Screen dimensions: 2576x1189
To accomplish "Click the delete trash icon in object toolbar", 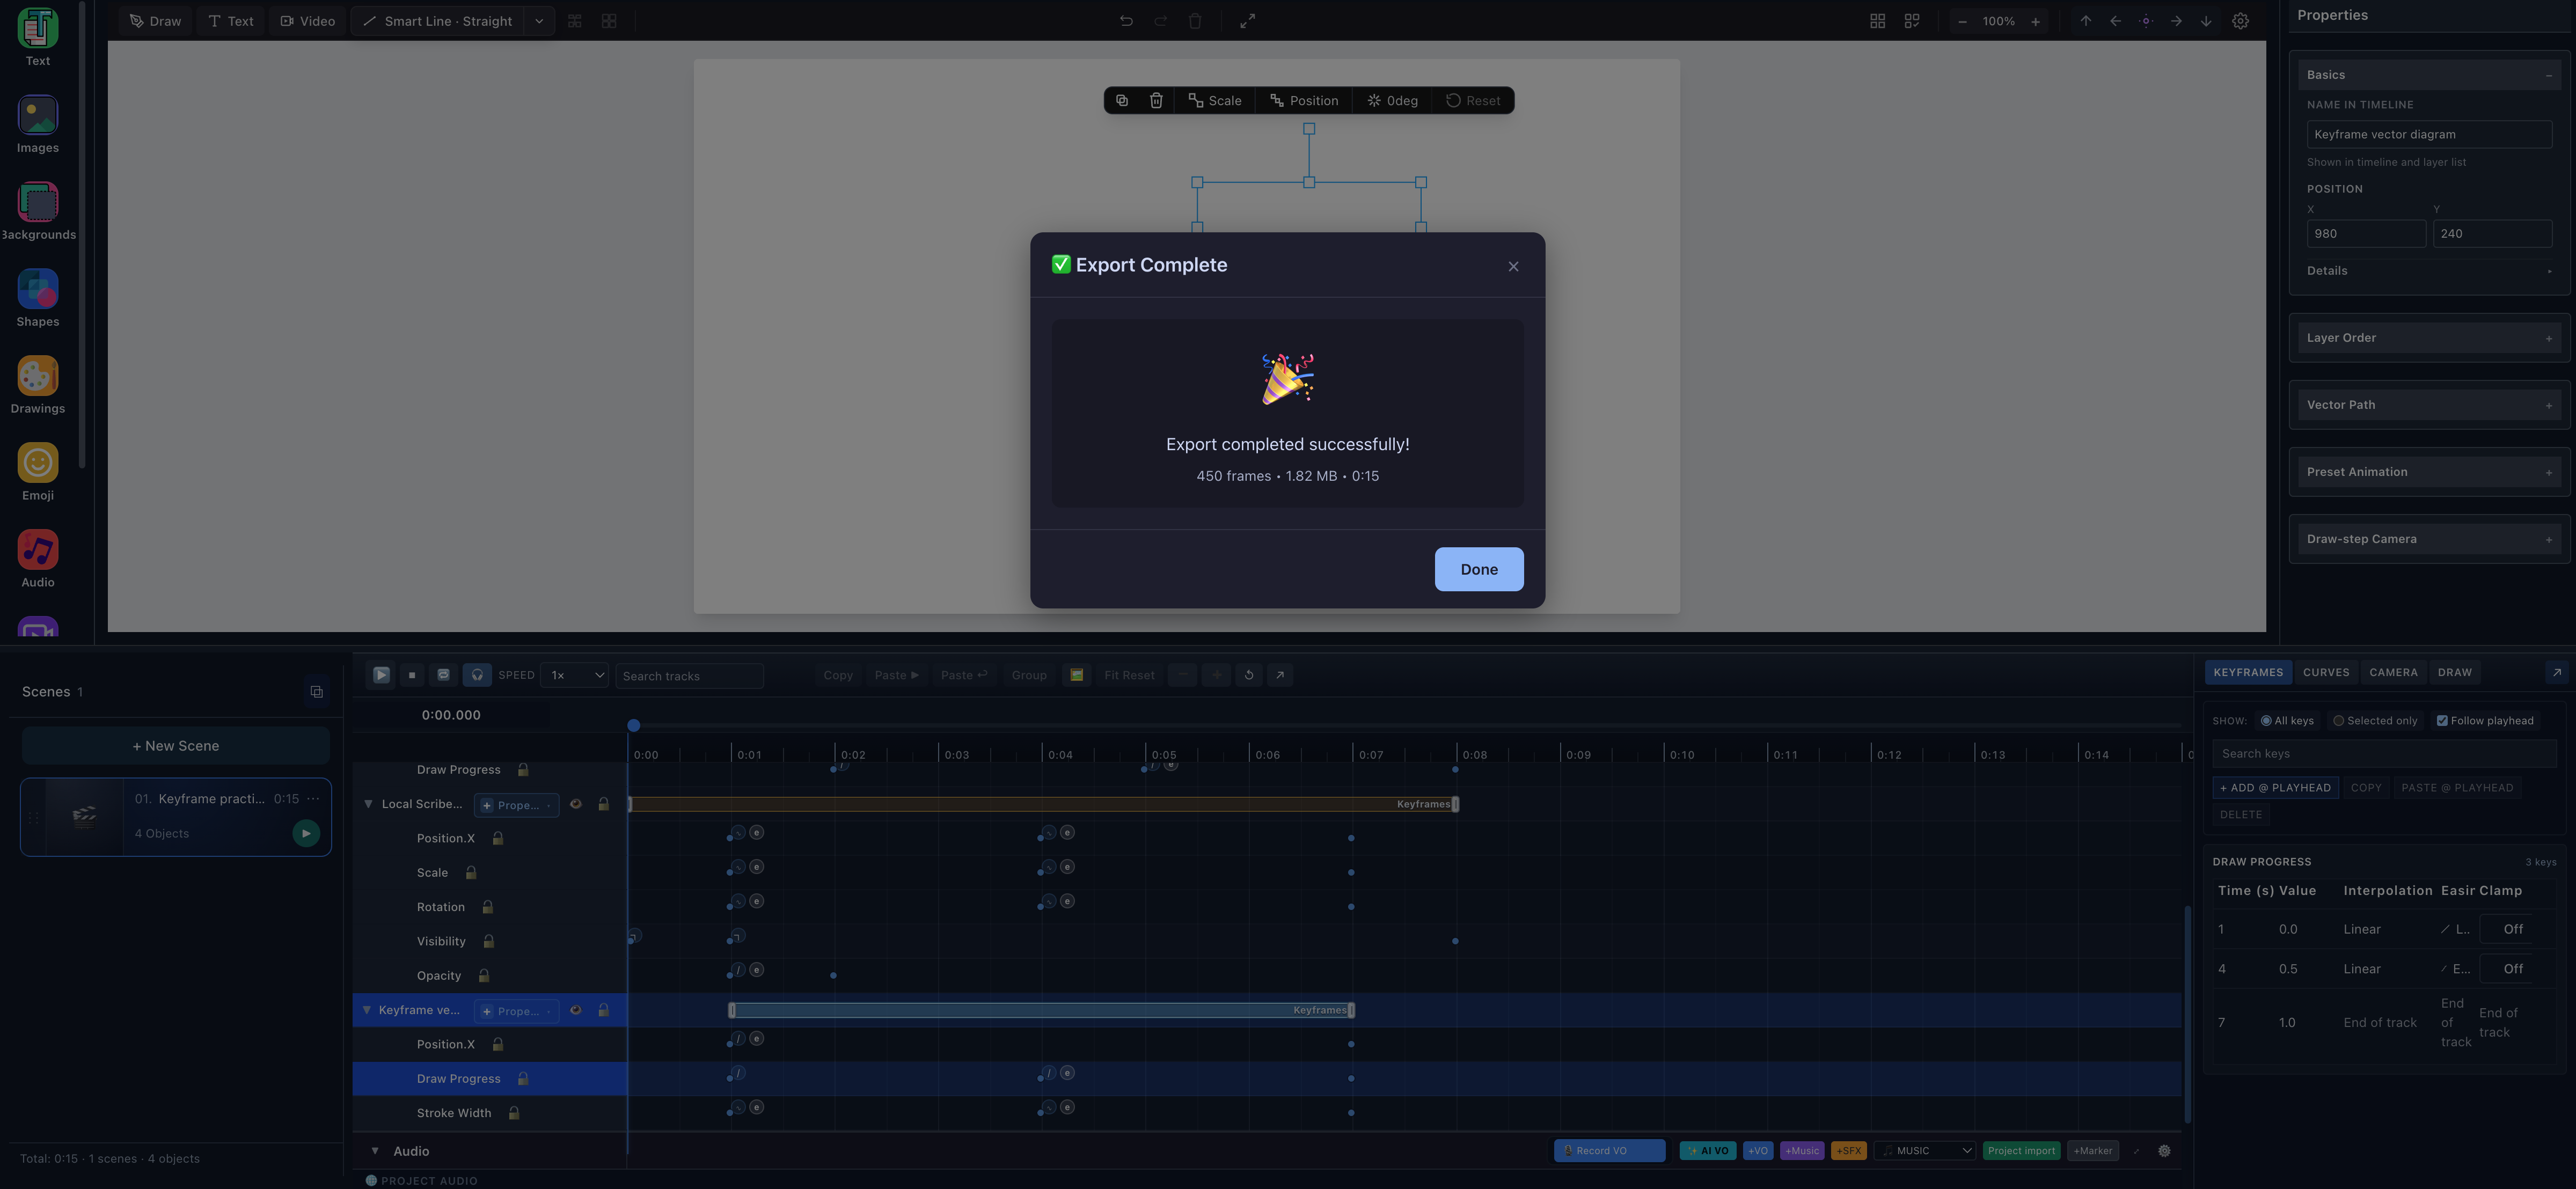I will [x=1156, y=101].
